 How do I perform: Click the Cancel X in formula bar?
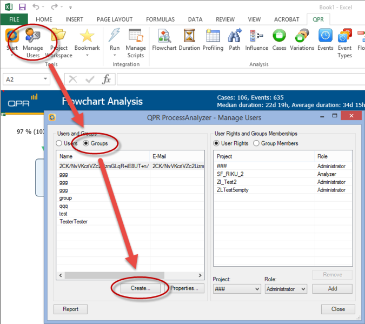coord(73,79)
